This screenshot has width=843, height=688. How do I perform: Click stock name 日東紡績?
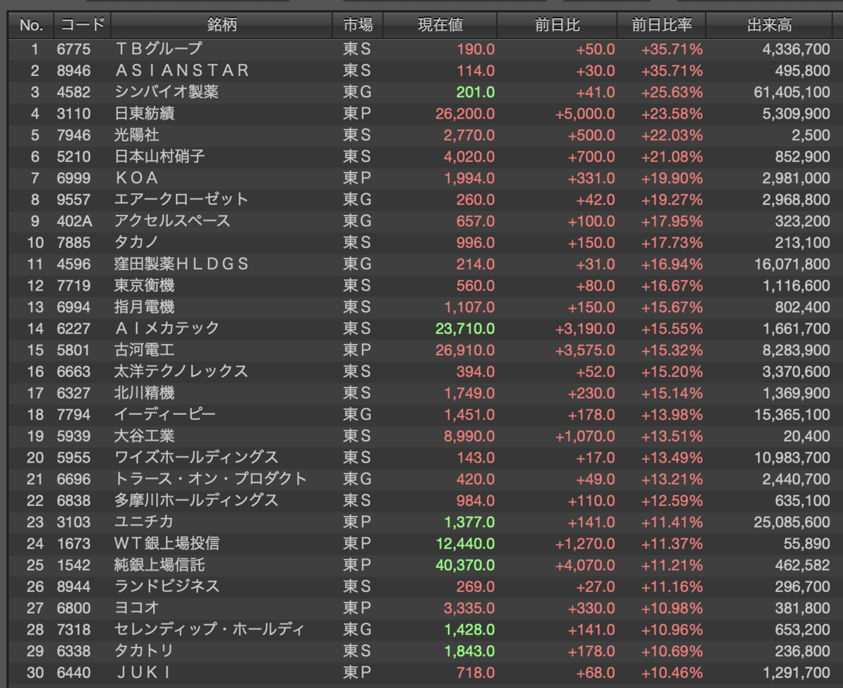144,114
